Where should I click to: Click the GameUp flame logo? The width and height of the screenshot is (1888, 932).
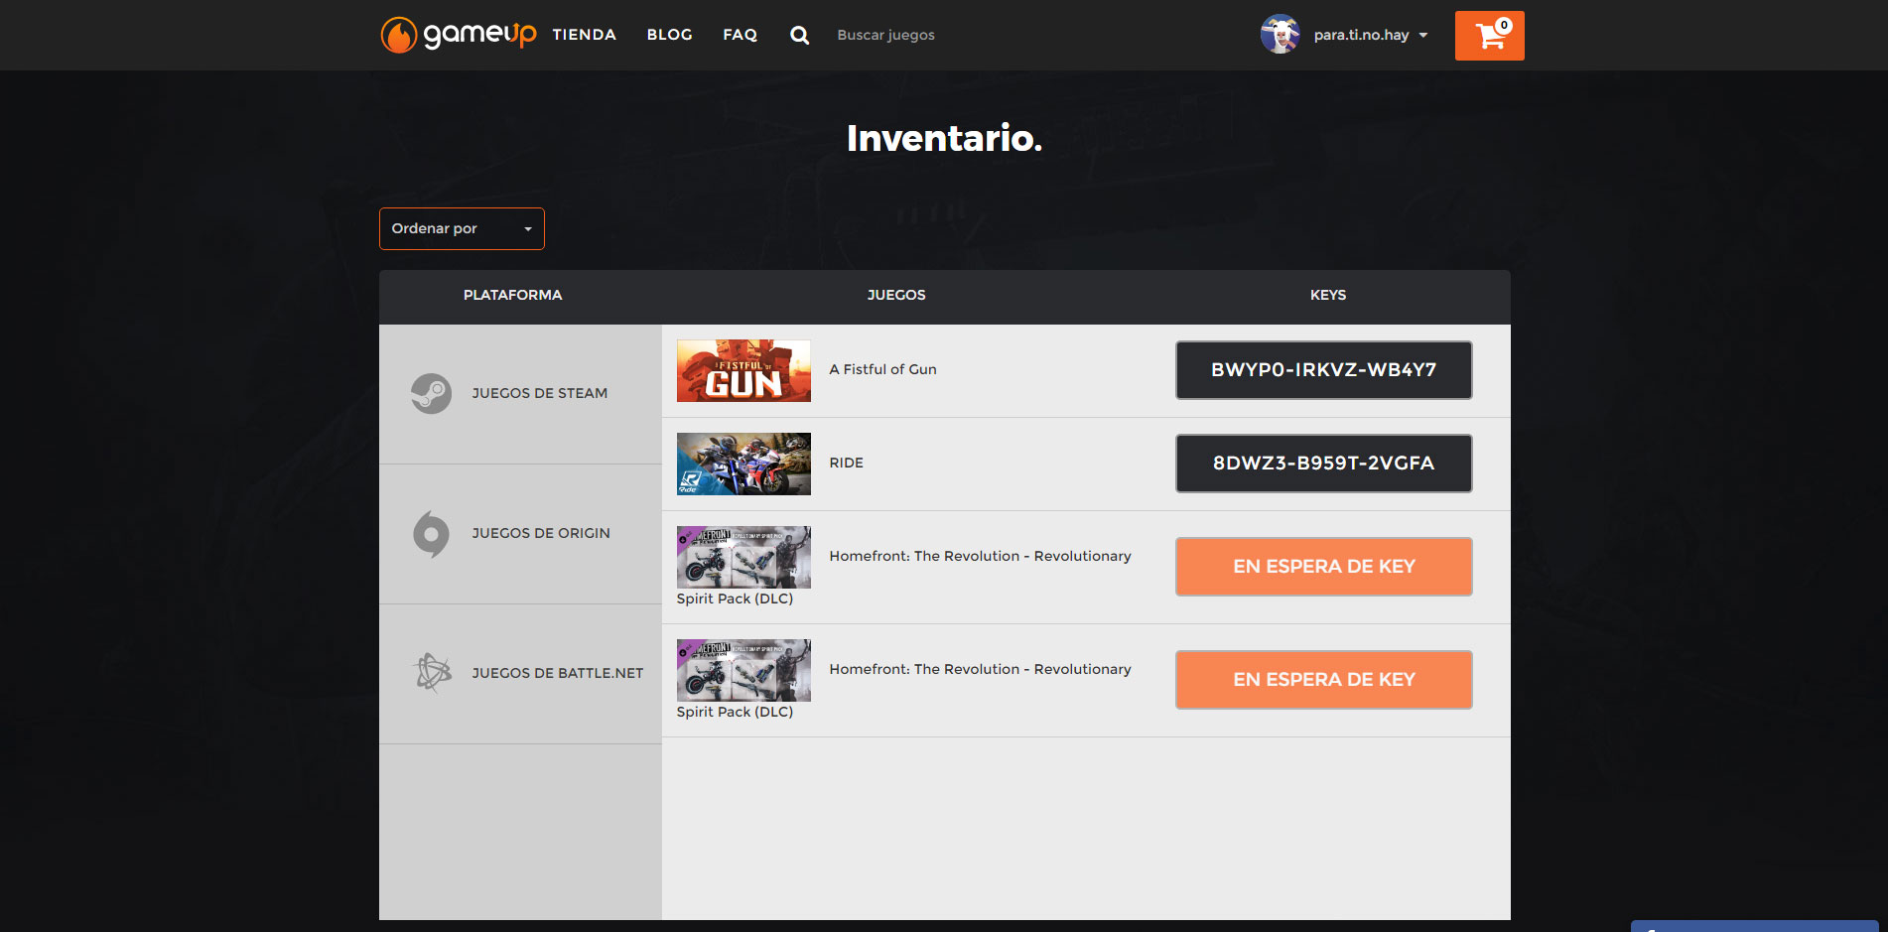click(x=399, y=35)
